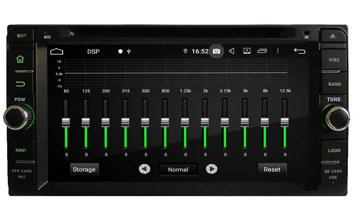Select previous equalizer preset arrow

[x=144, y=169]
